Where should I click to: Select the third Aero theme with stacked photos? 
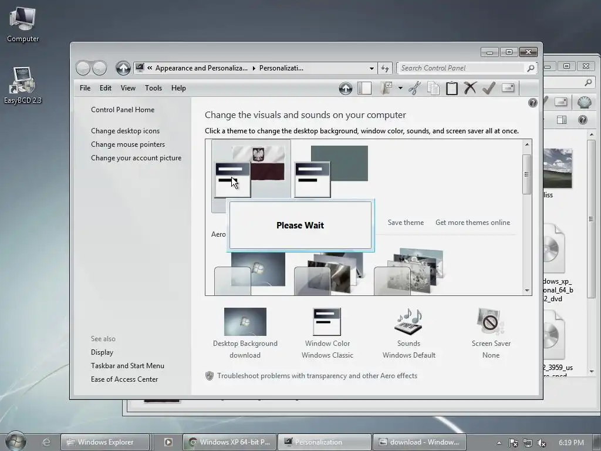pyautogui.click(x=408, y=271)
